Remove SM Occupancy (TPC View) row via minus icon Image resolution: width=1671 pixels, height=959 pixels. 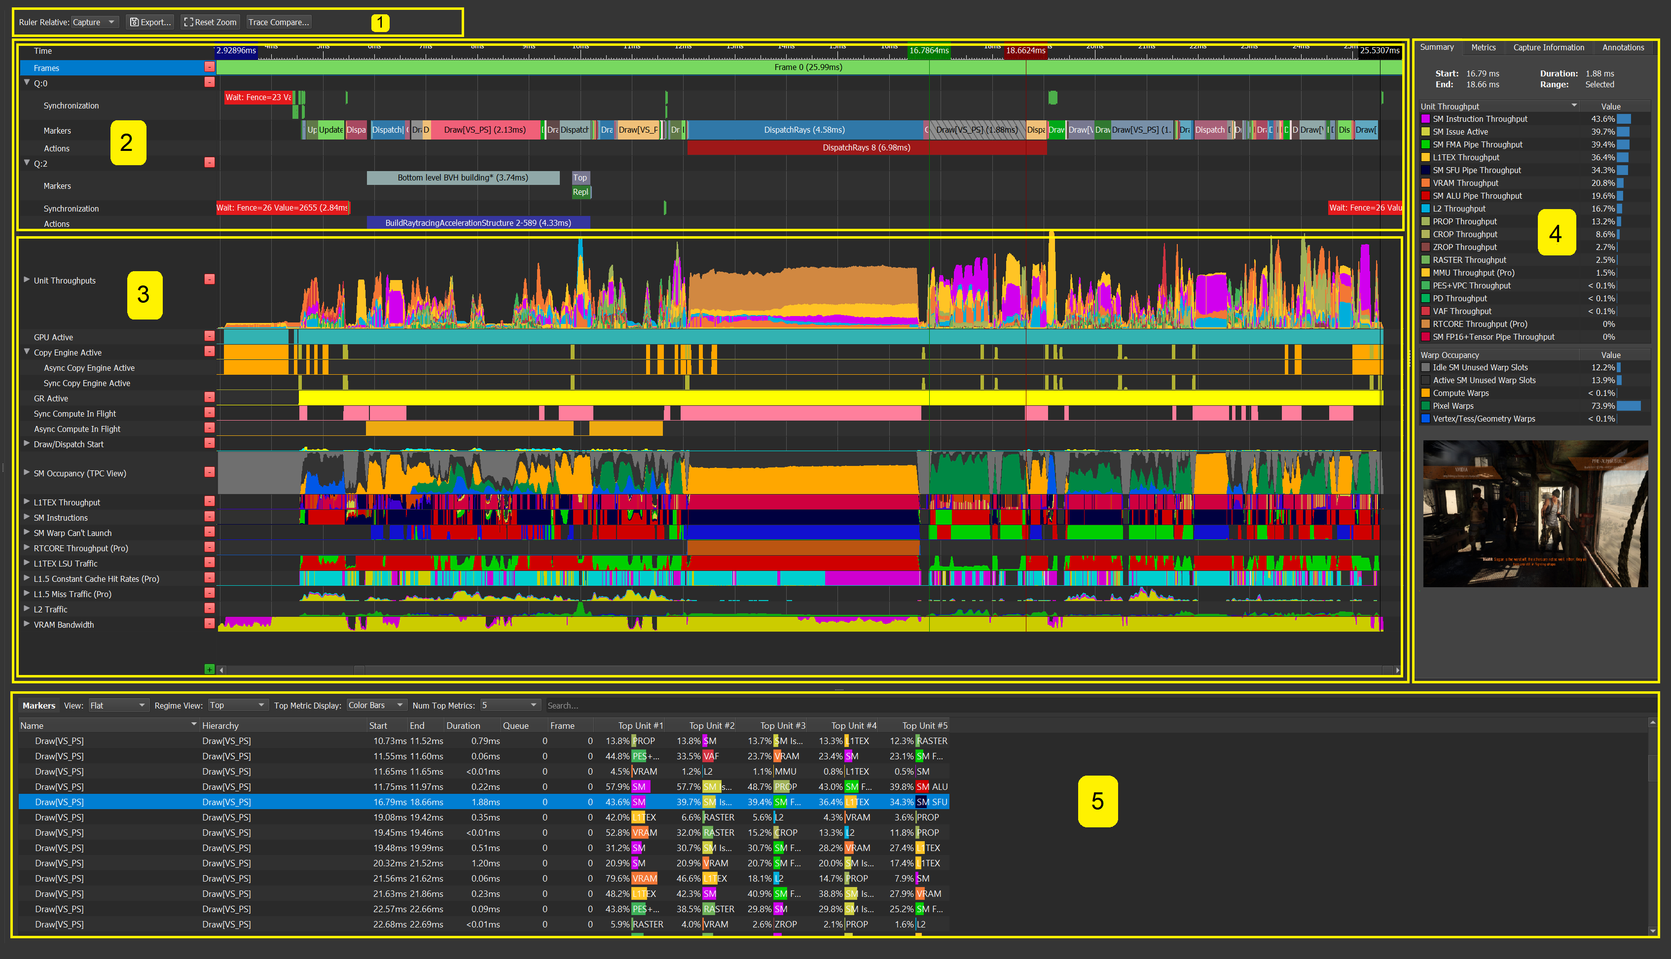point(210,472)
